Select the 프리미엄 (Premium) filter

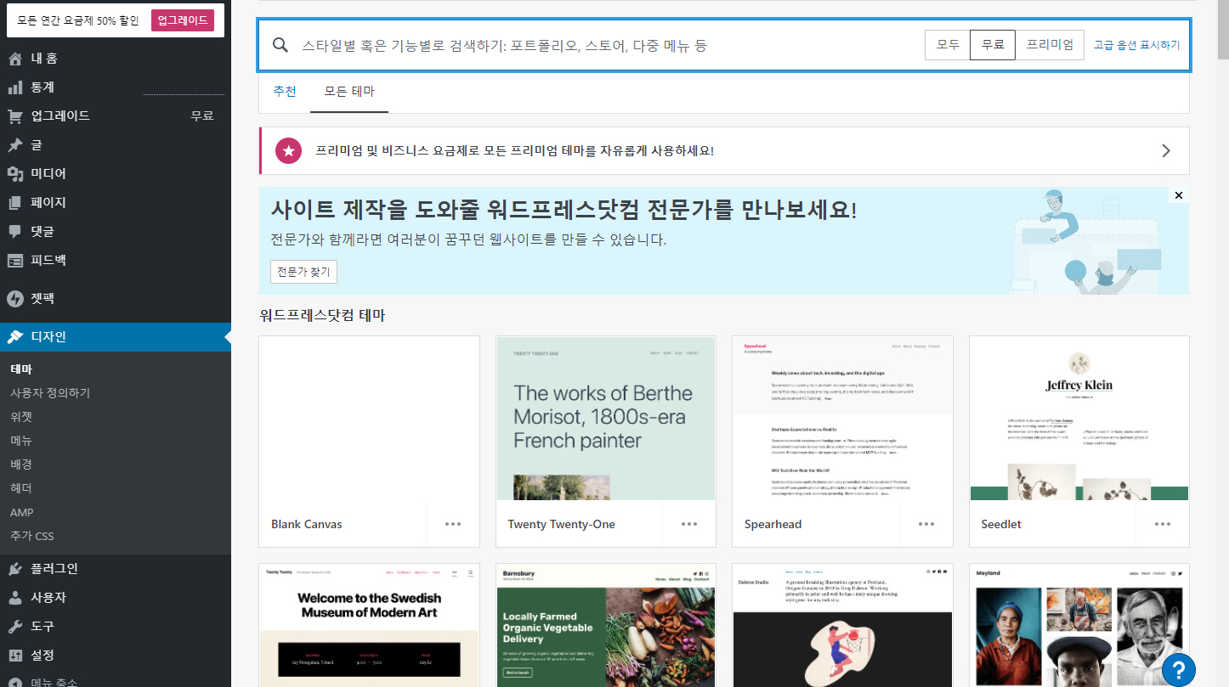[1050, 45]
